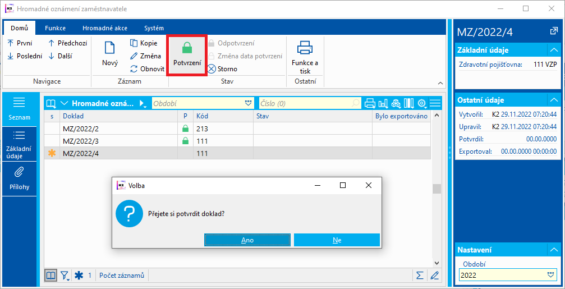Open the gear settings icon in list toolbar
The width and height of the screenshot is (565, 289).
(x=421, y=103)
